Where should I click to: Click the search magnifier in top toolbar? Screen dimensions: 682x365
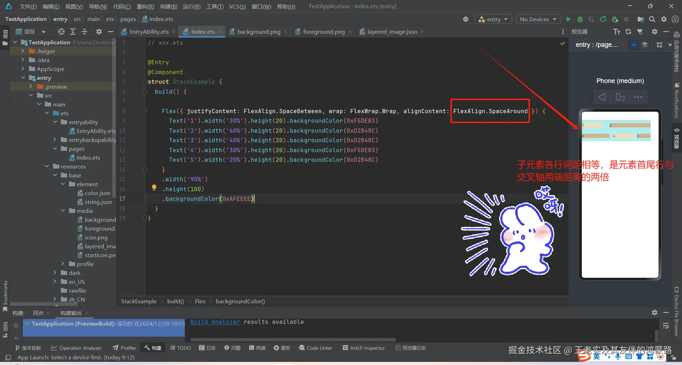click(652, 19)
